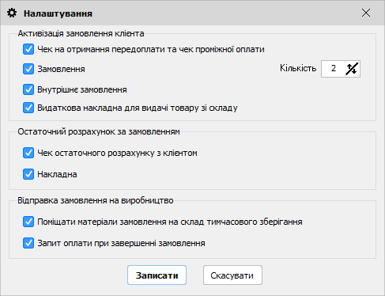Uncheck the 'Накладна' checkbox

28,174
